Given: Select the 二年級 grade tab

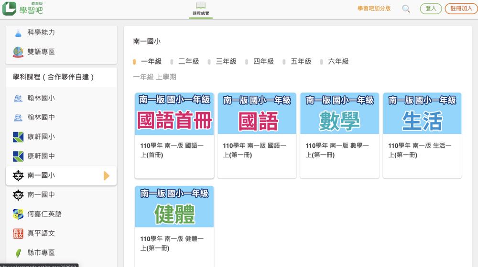Looking at the screenshot, I should coord(185,62).
